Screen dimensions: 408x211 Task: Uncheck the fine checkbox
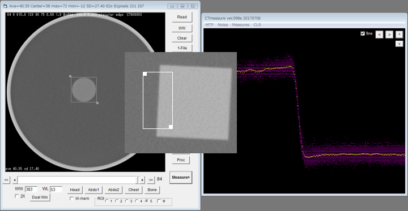tap(363, 33)
